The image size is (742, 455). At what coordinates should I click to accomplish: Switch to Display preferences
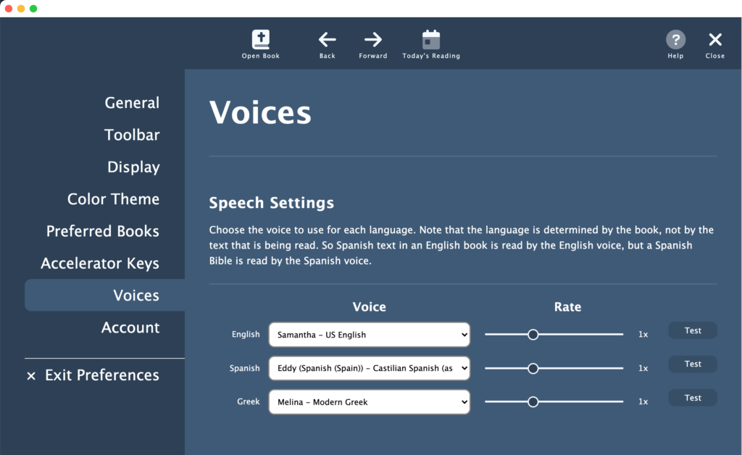coord(133,167)
